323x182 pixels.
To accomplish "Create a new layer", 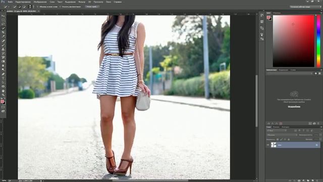I will click(x=313, y=180).
